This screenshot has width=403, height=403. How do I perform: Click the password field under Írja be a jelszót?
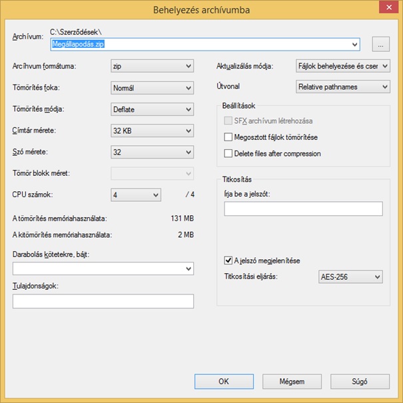tap(303, 209)
